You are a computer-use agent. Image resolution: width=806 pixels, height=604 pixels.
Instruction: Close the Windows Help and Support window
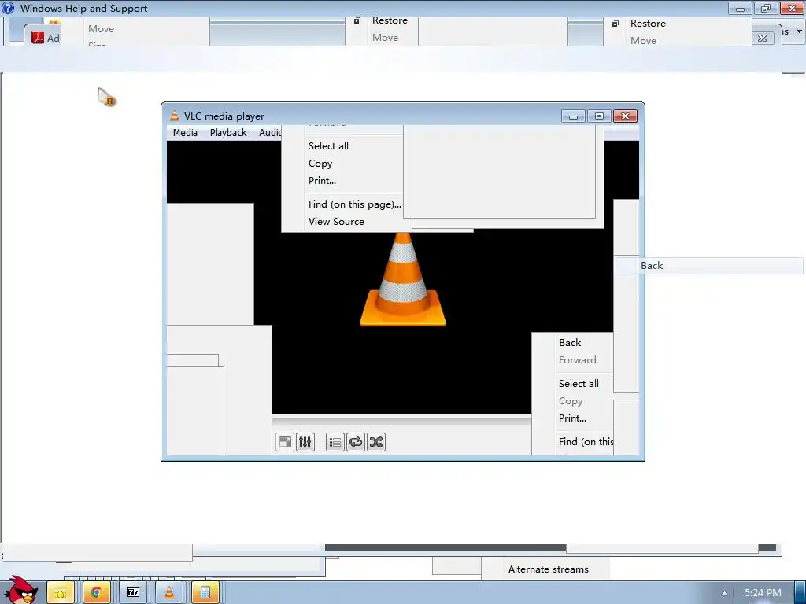click(792, 8)
